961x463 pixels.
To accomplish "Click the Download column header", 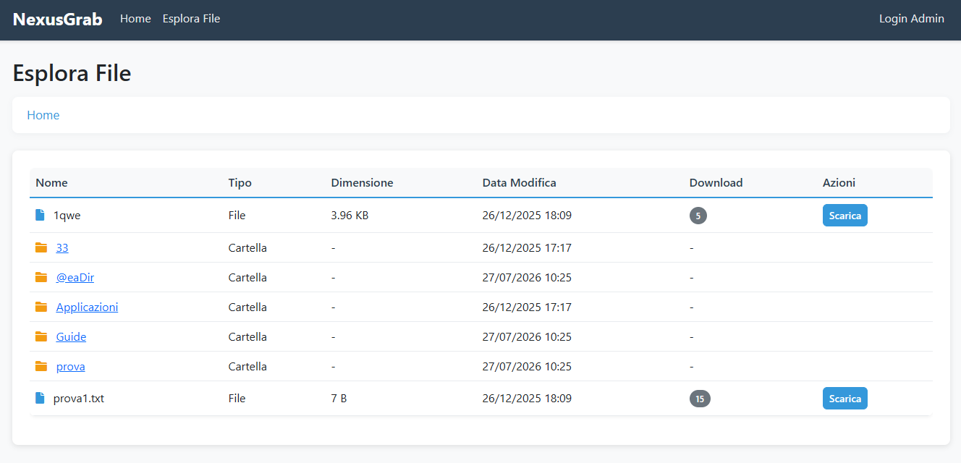I will 716,182.
